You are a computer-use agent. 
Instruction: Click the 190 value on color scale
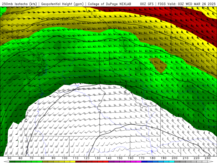coord(164,158)
